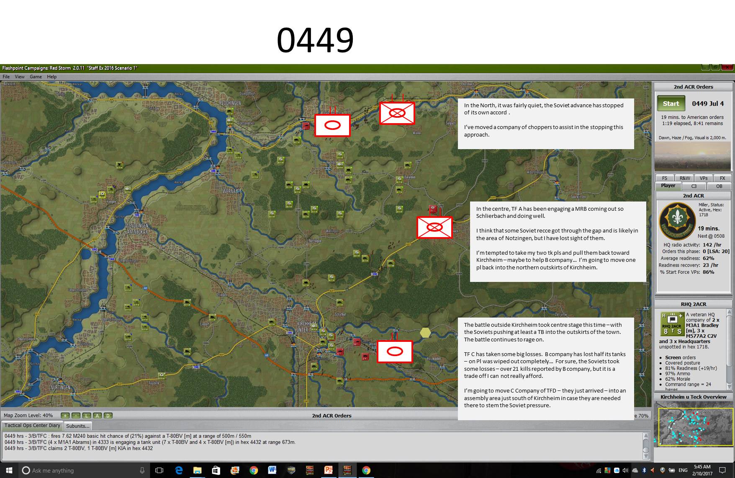Zoom in the map with plus button
This screenshot has width=735, height=478.
tap(65, 416)
